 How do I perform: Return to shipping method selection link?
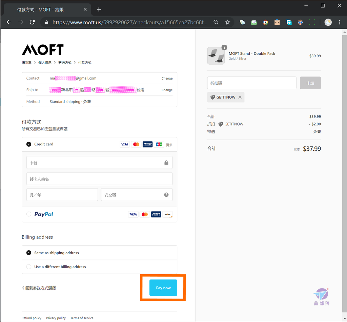click(x=39, y=288)
